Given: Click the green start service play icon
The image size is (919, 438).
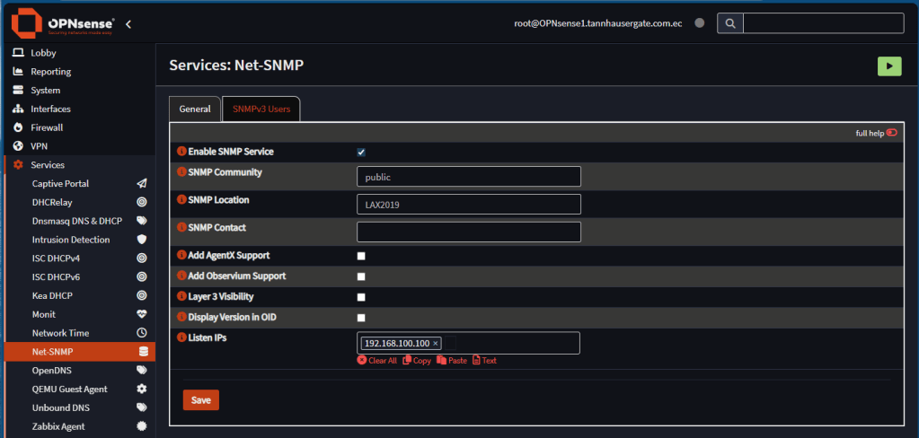Looking at the screenshot, I should click(x=888, y=66).
